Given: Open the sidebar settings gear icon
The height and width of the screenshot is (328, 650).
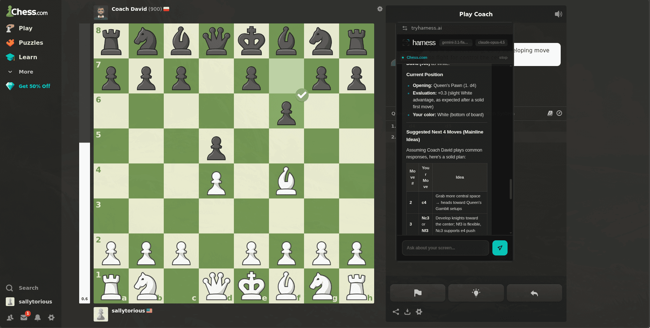Looking at the screenshot, I should point(51,318).
